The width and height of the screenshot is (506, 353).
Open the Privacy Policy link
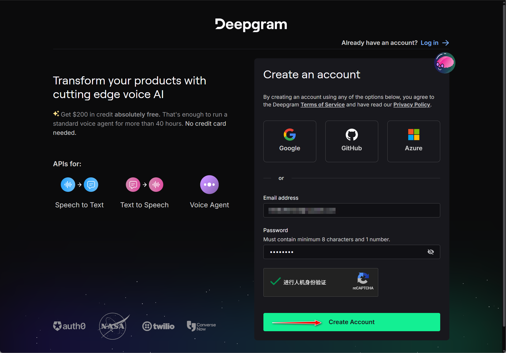click(412, 105)
